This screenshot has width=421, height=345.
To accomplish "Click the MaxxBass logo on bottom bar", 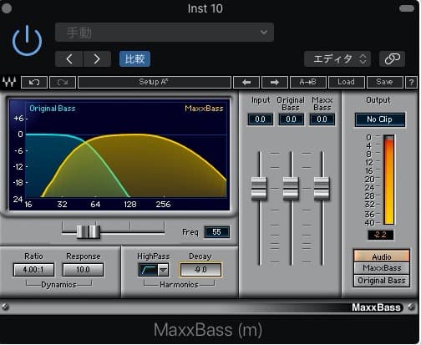I will [x=377, y=307].
